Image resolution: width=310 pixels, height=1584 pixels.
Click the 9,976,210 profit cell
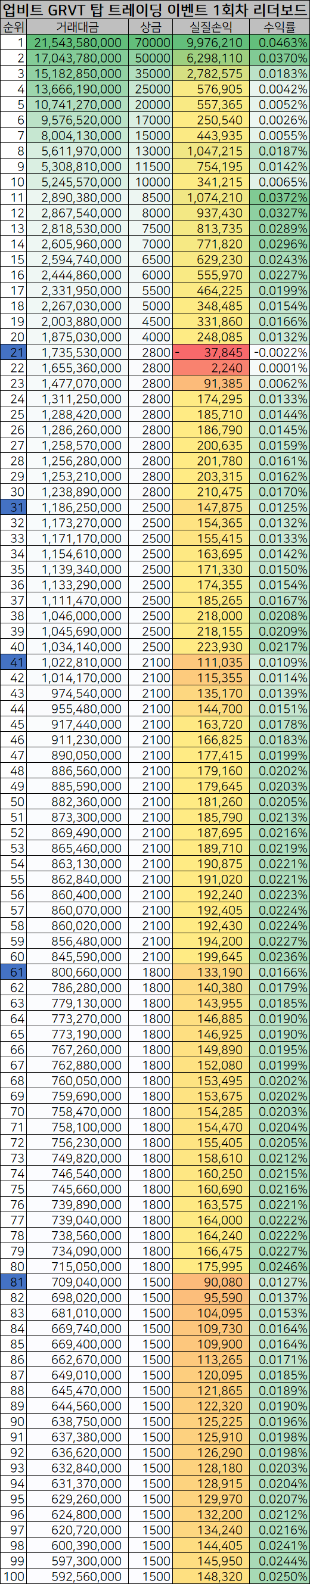(x=211, y=42)
